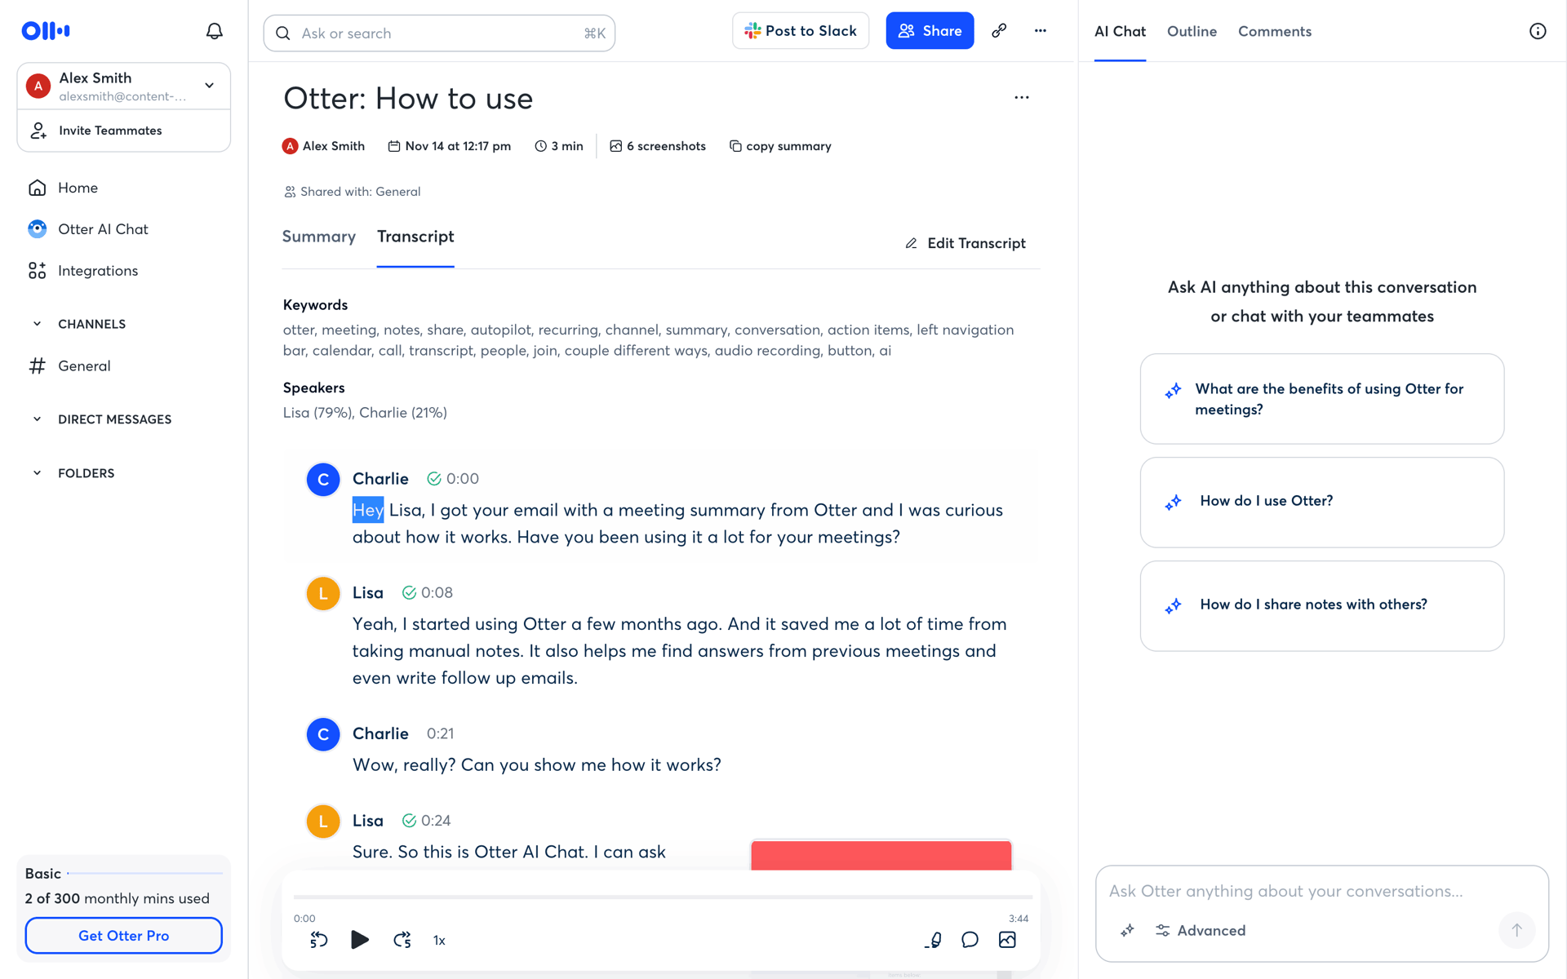Click the highlighted word Hey in transcript
The image size is (1567, 979).
(x=368, y=510)
